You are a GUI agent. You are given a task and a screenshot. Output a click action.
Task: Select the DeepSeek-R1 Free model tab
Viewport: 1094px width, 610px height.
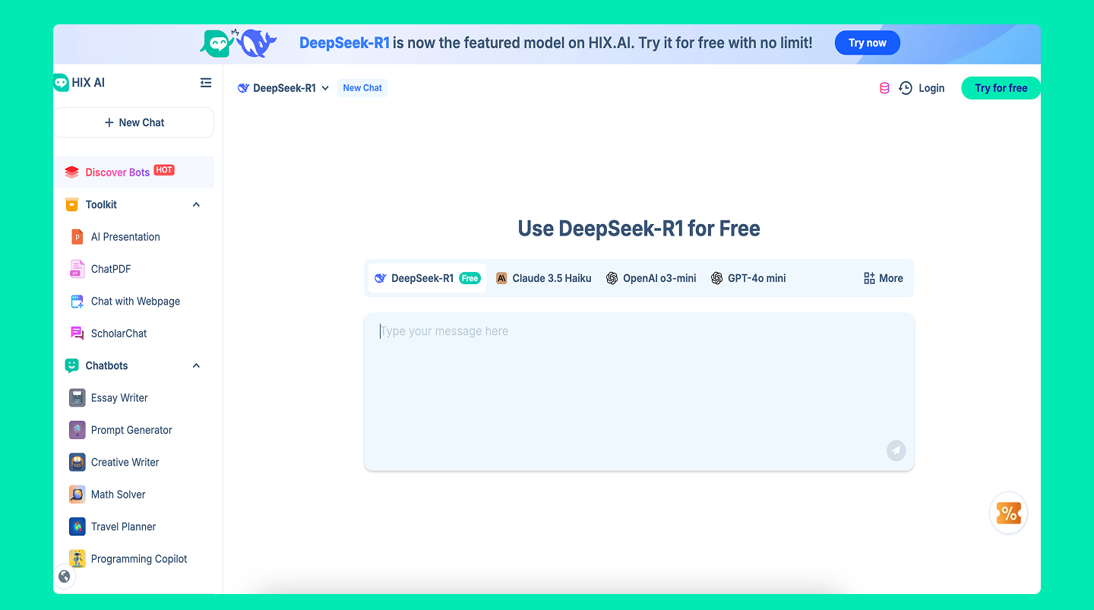click(427, 279)
